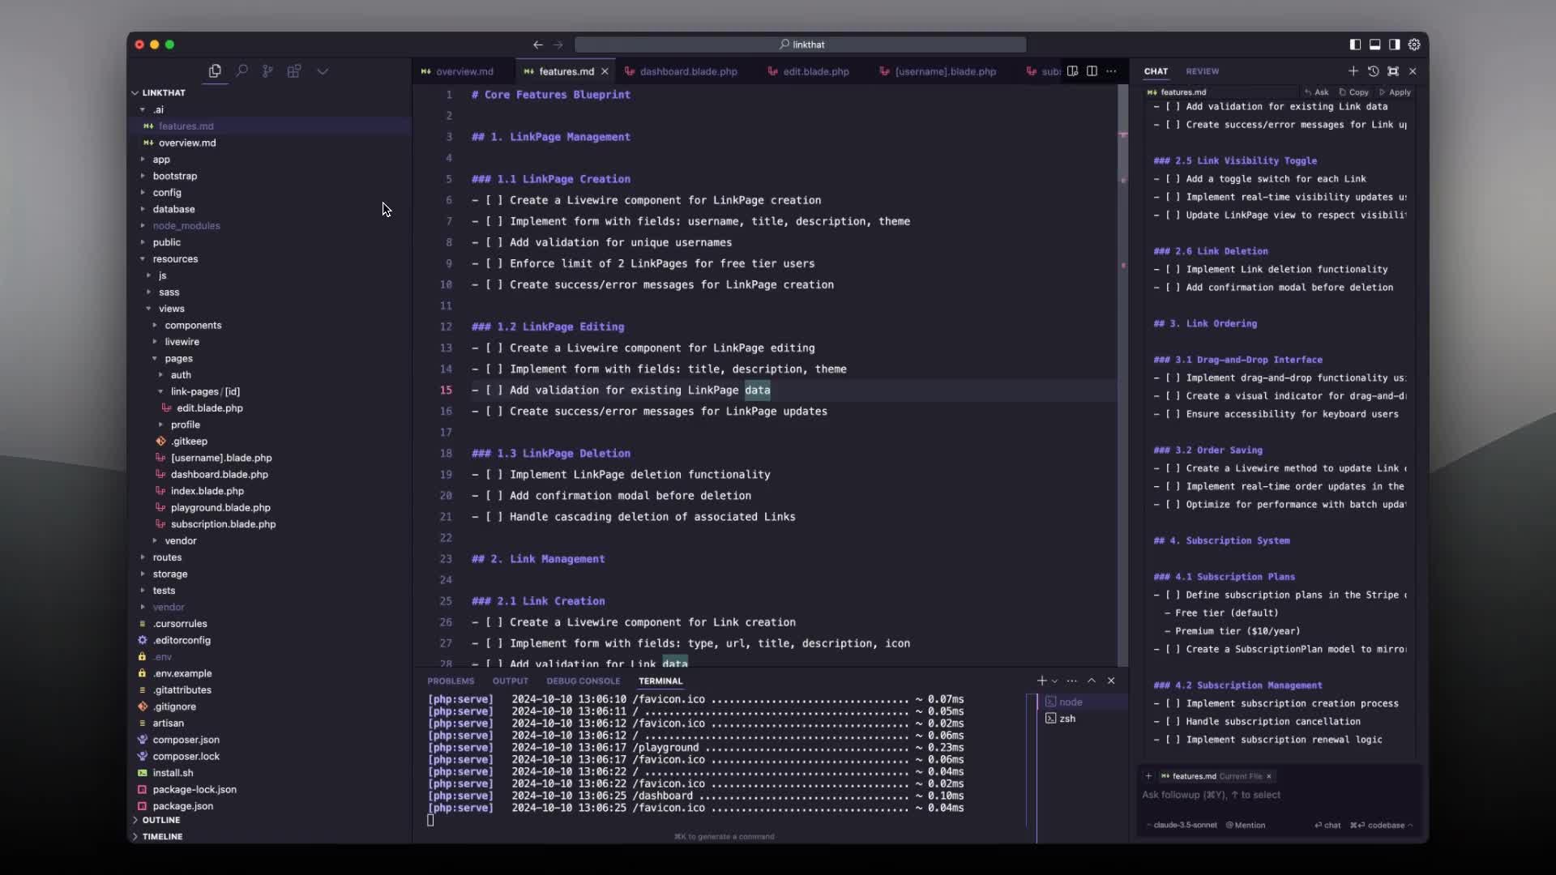Image resolution: width=1556 pixels, height=875 pixels.
Task: Create new terminal with plus icon
Action: [1042, 681]
